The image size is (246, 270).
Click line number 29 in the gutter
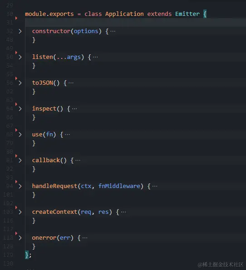pos(10,5)
